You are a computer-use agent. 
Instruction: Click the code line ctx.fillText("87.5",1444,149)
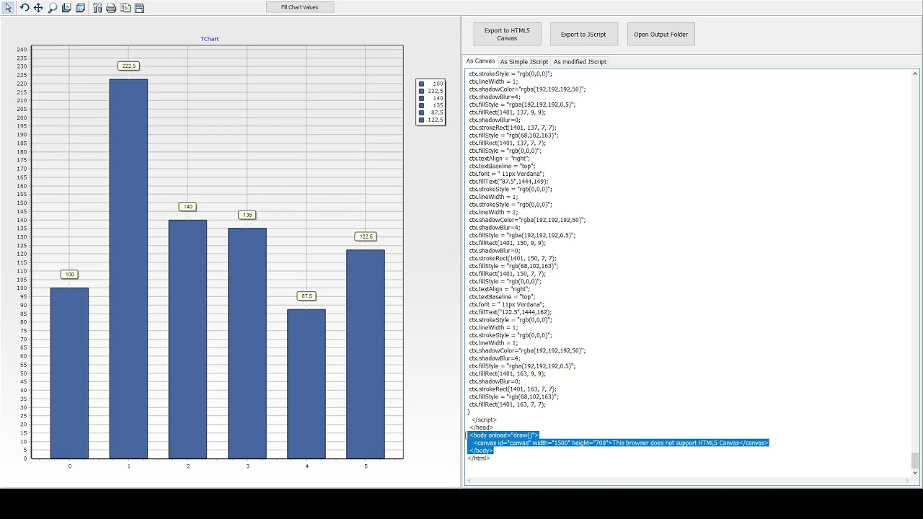click(508, 182)
